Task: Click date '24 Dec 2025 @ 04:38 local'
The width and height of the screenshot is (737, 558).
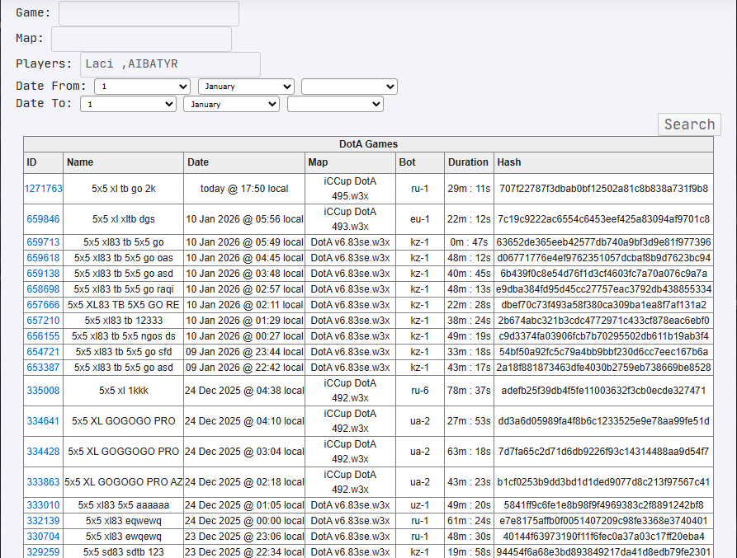Action: pos(244,391)
